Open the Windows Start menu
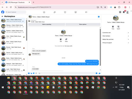 click(x=3, y=87)
